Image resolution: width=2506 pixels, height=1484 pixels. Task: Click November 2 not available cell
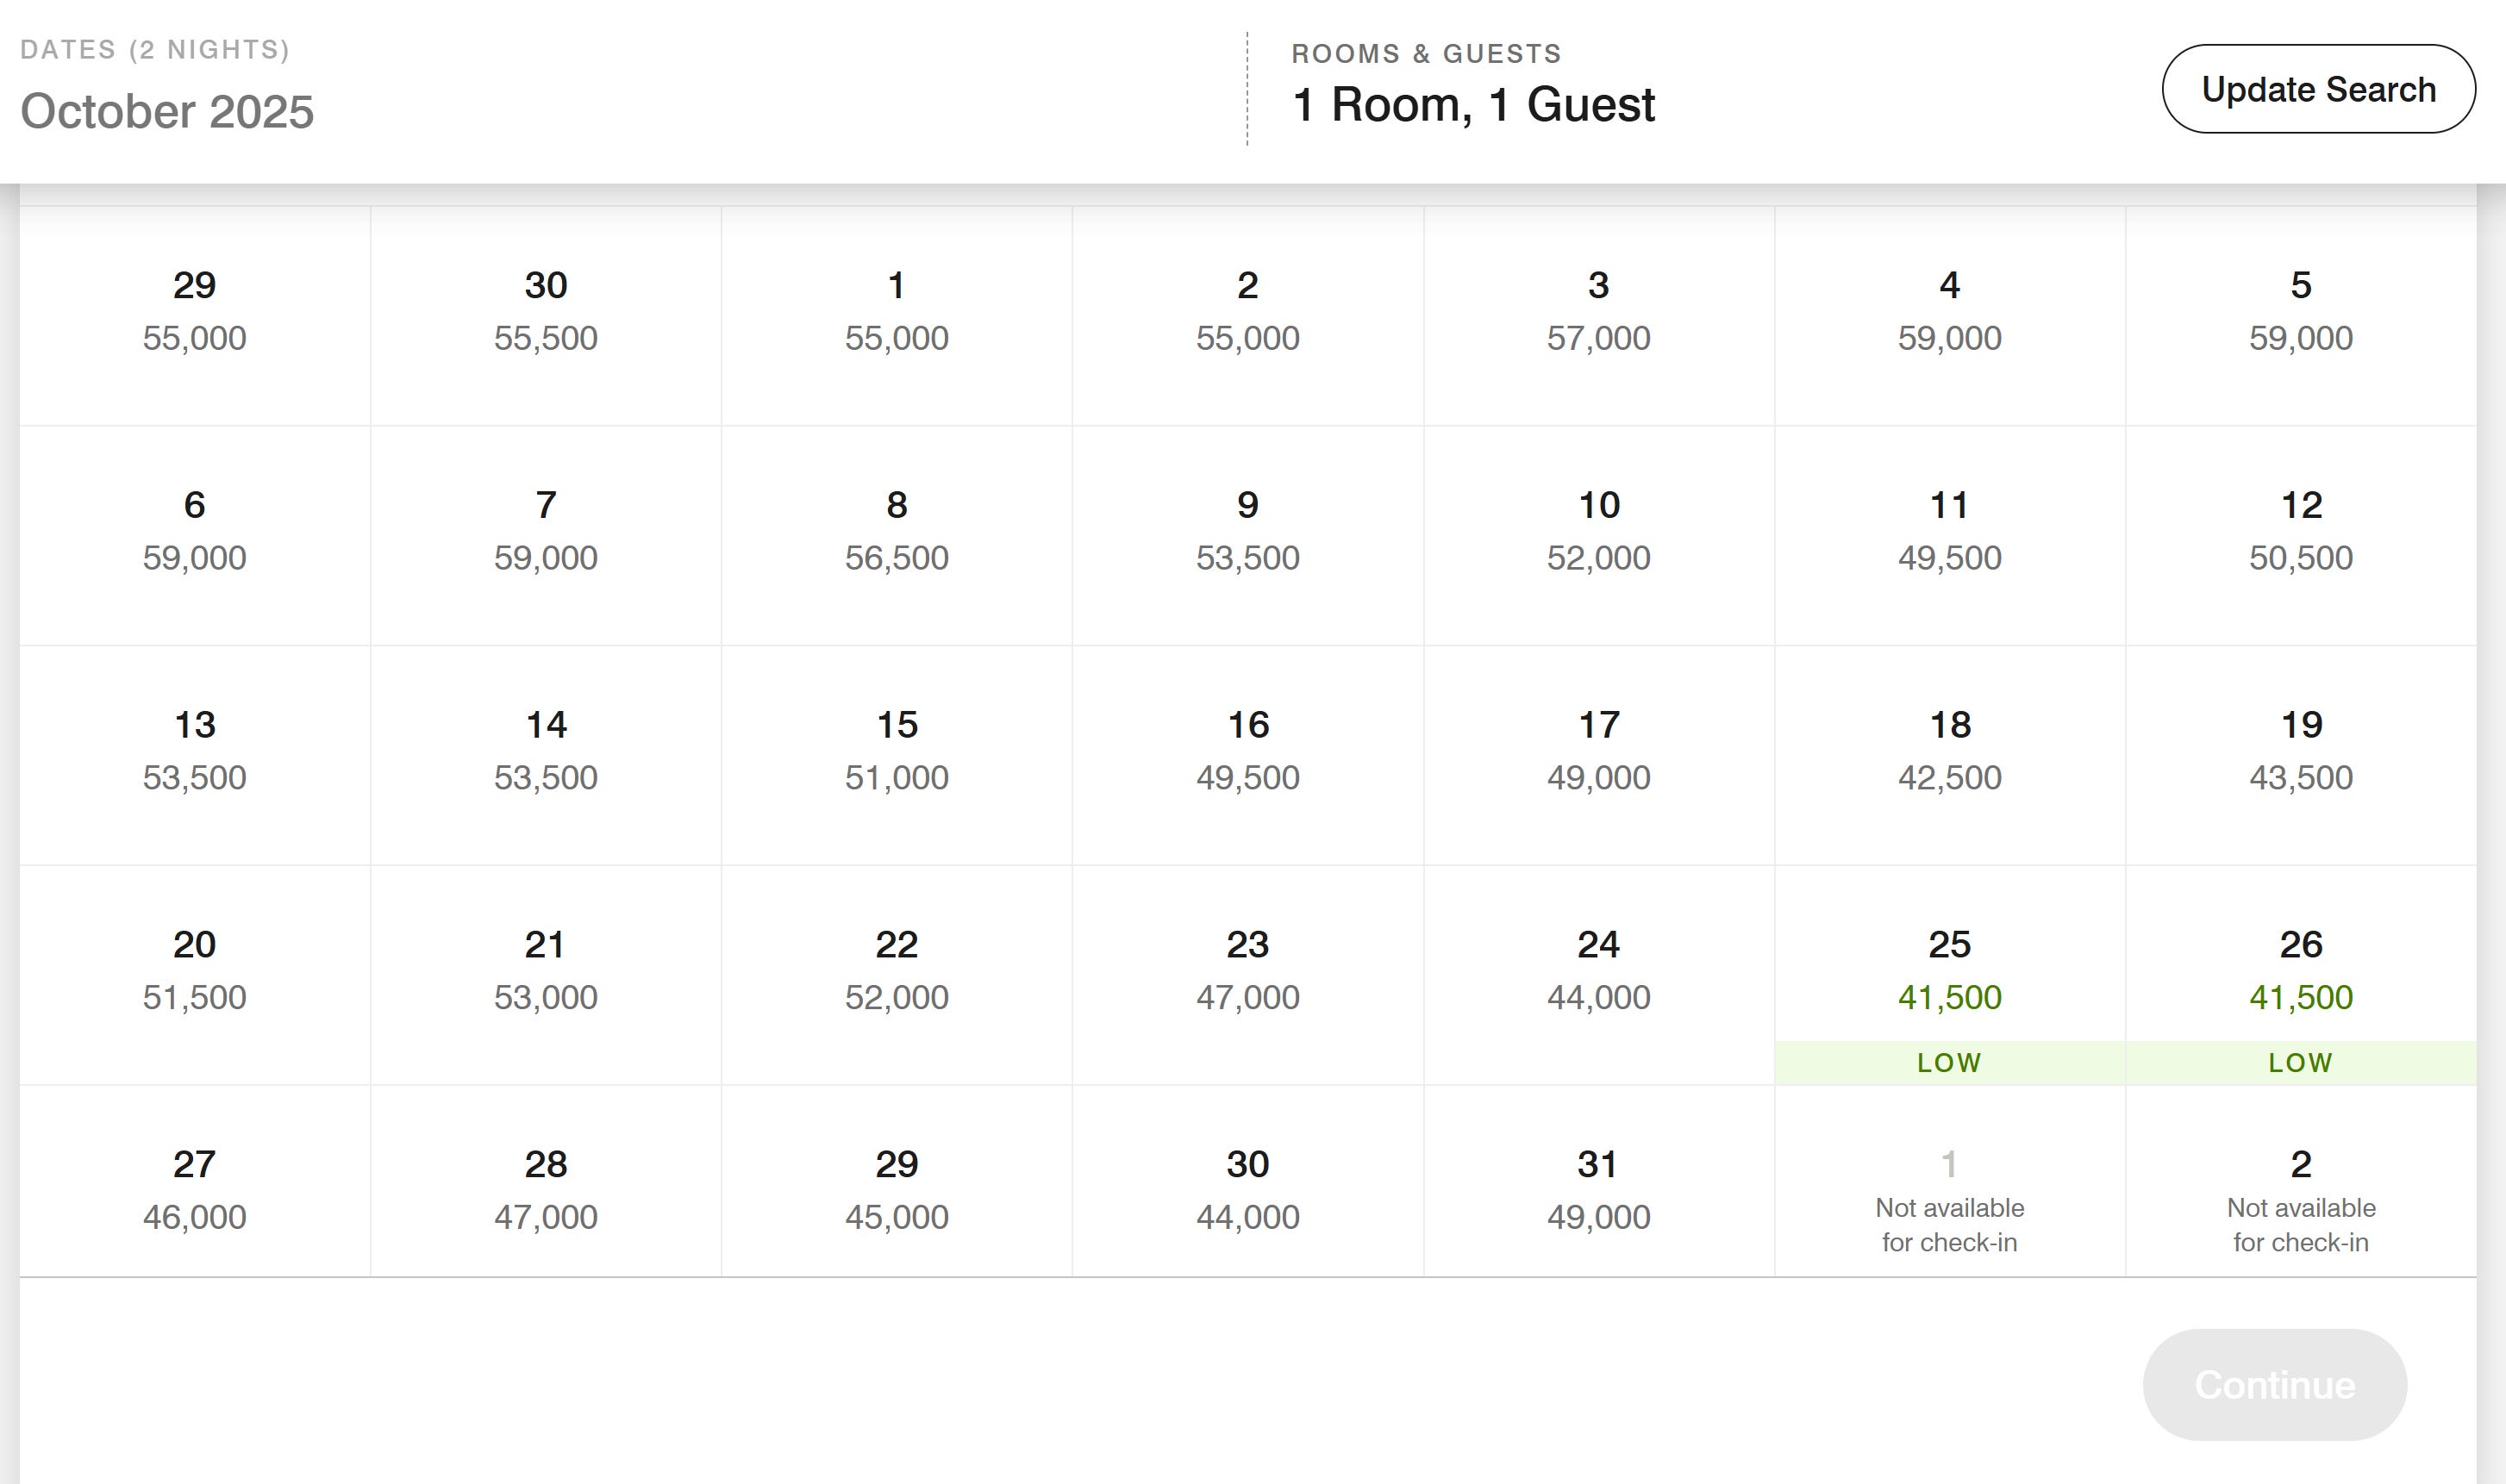2300,1181
